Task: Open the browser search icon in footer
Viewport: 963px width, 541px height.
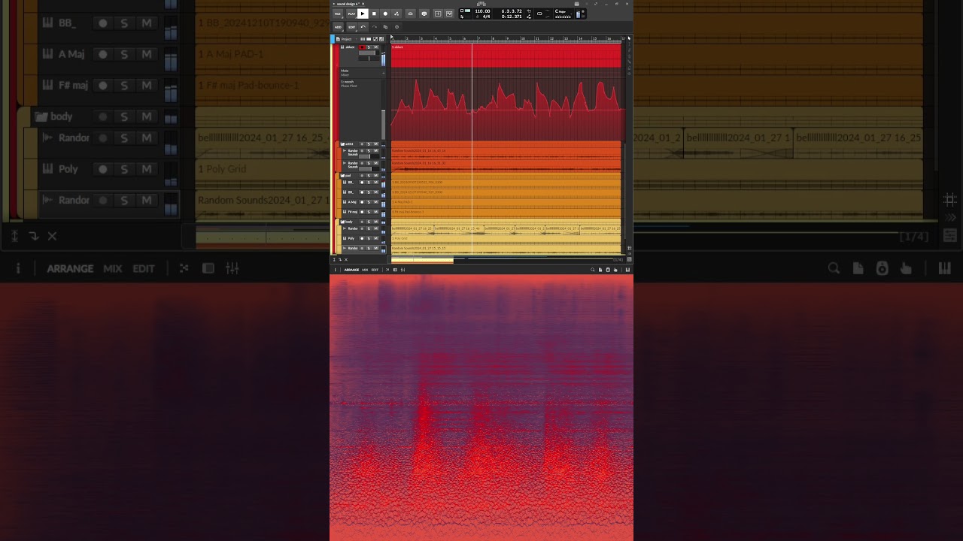Action: coord(593,270)
